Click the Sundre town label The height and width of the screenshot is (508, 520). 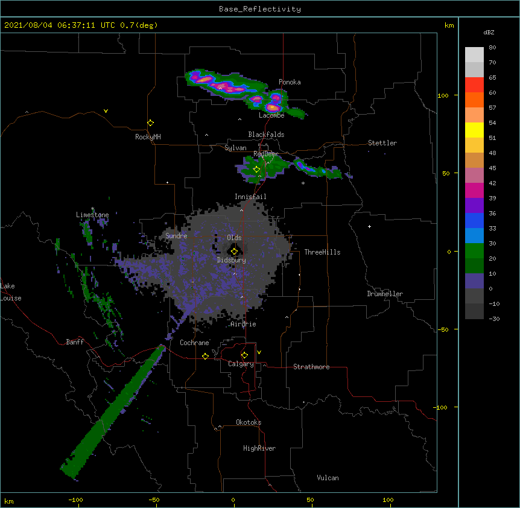[176, 236]
